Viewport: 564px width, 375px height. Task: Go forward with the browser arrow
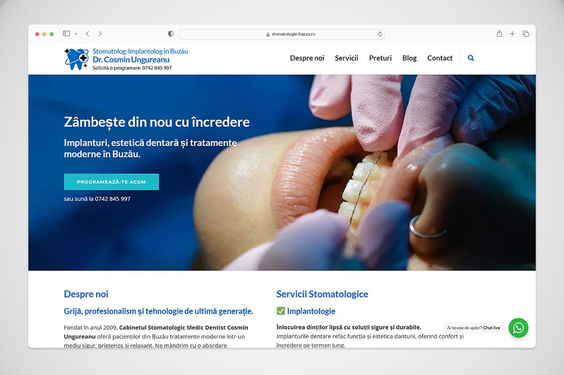(x=100, y=34)
